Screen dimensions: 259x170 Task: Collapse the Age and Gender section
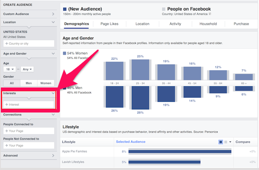[53, 53]
